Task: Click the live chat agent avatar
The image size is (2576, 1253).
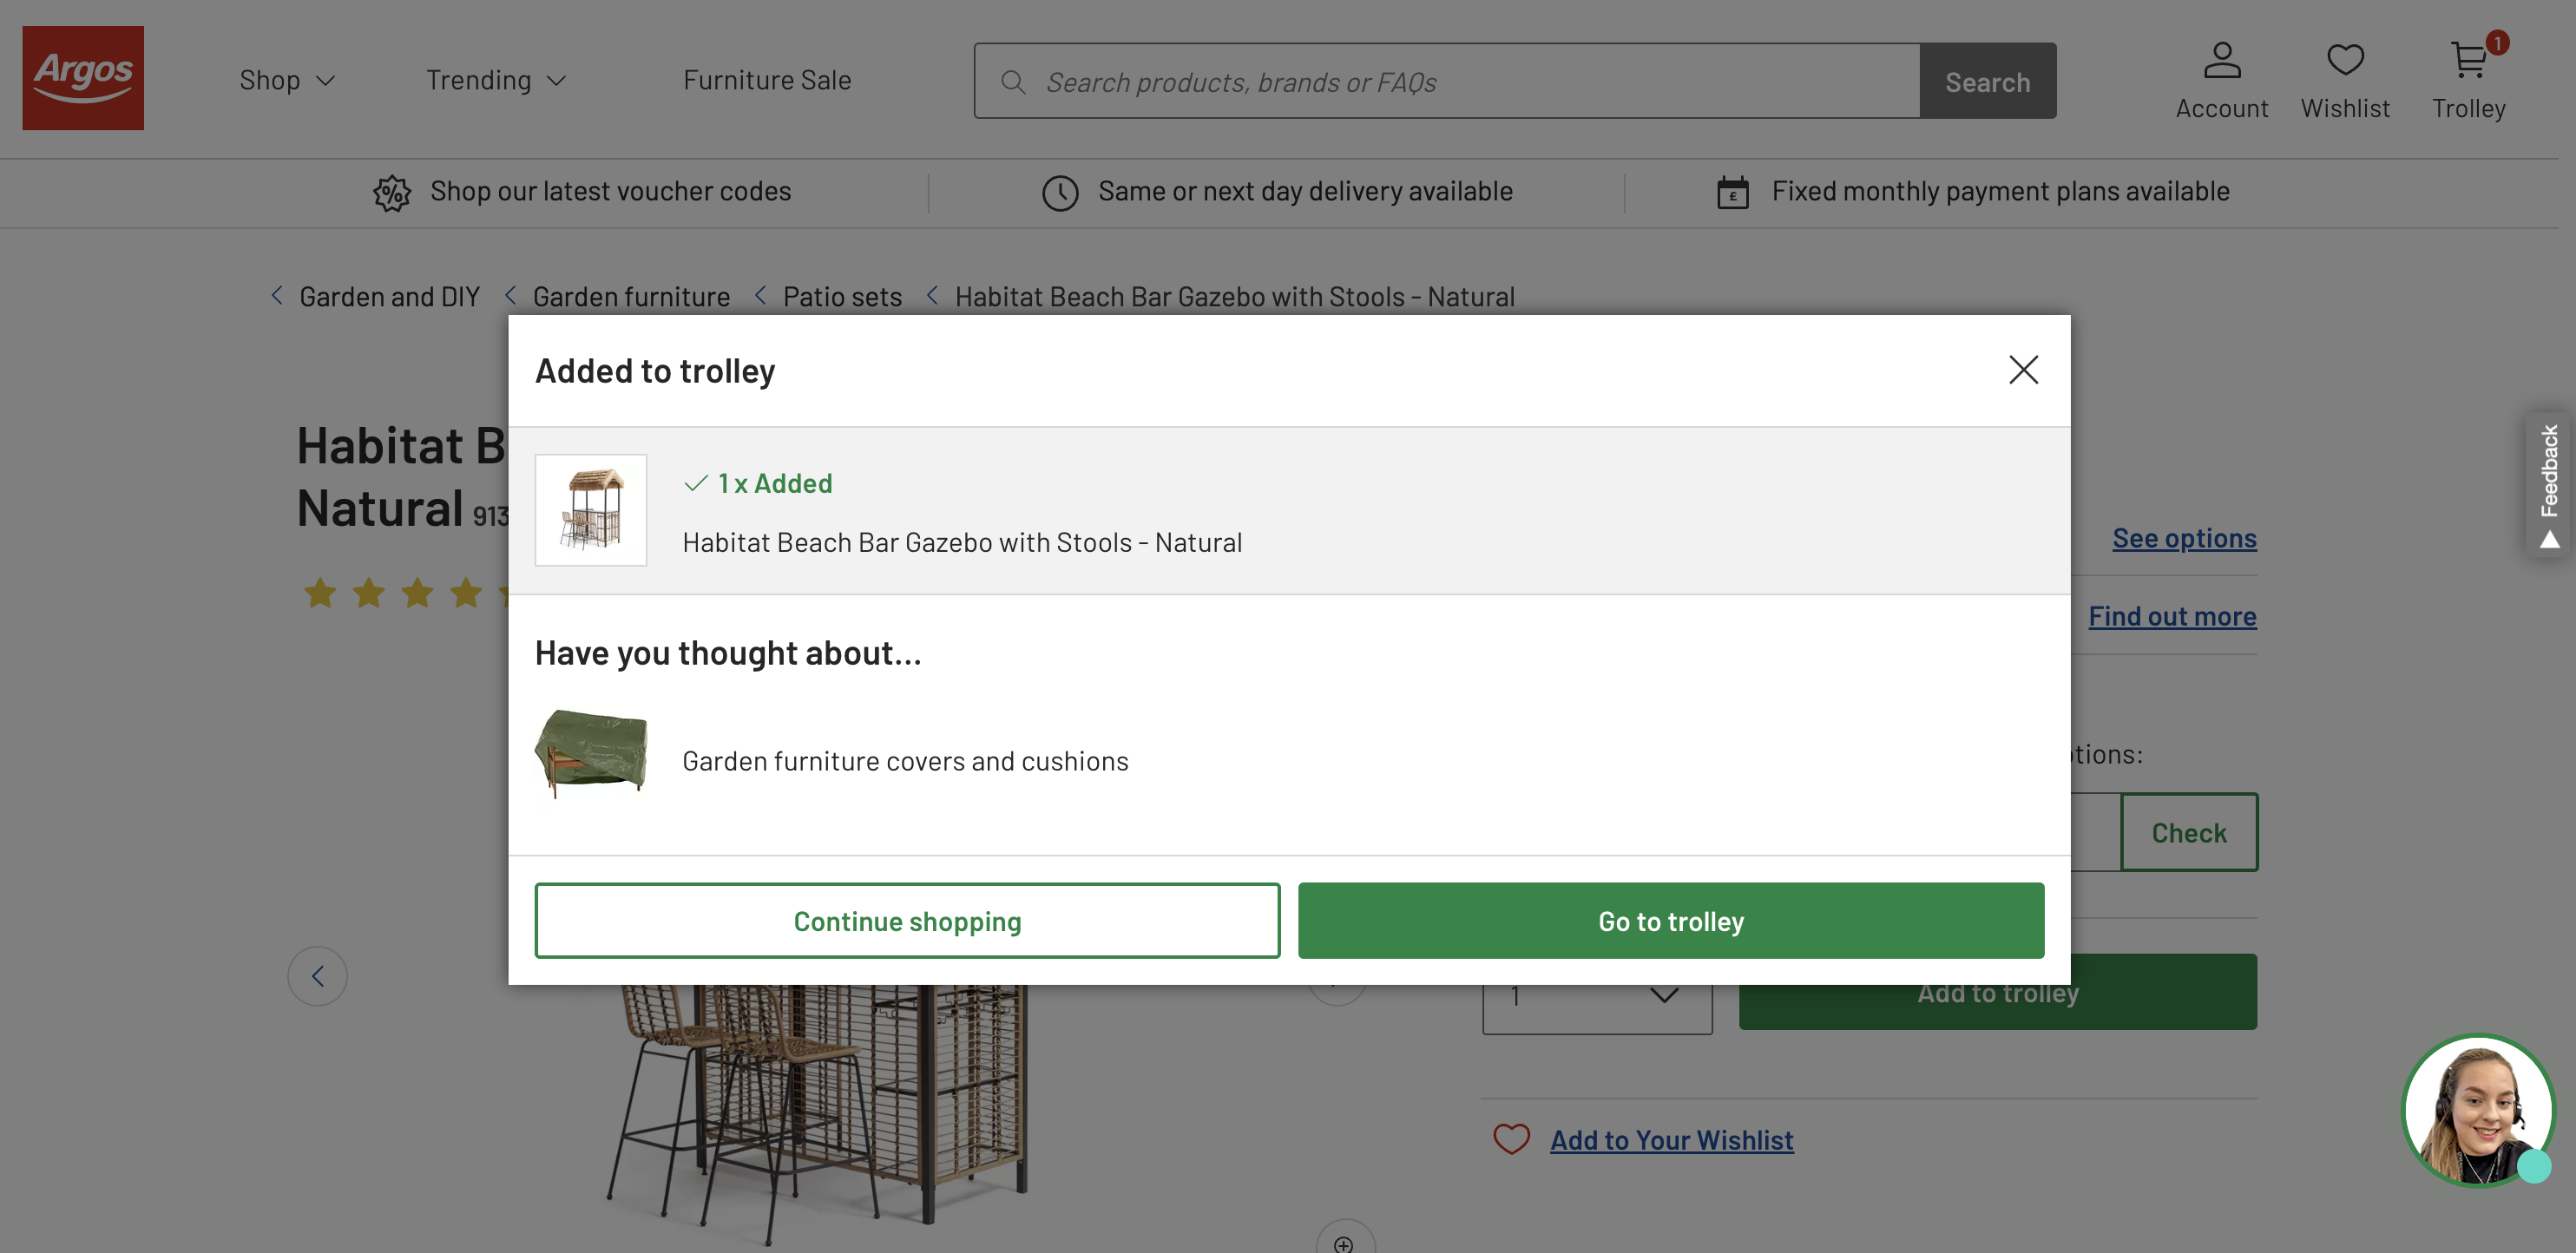Action: [x=2477, y=1109]
